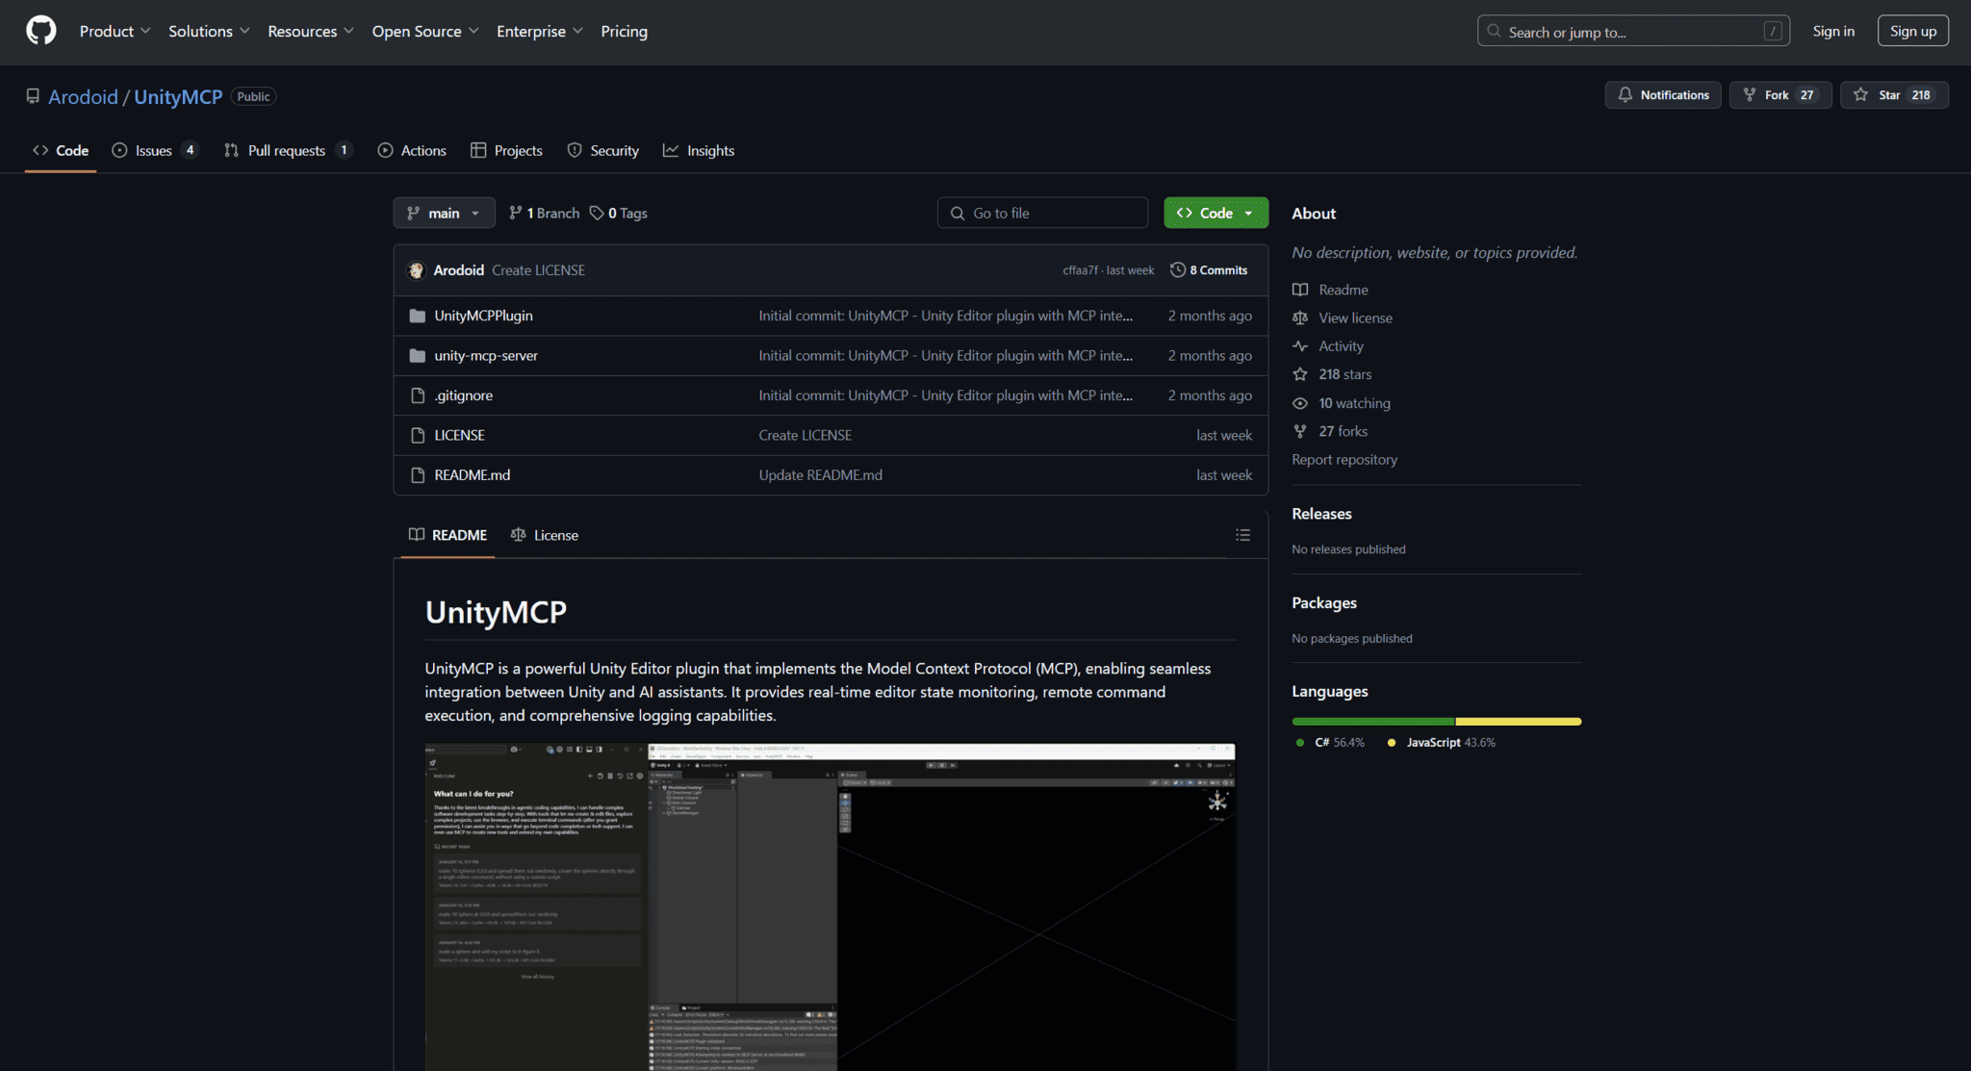Switch to the Code tab

coord(61,150)
